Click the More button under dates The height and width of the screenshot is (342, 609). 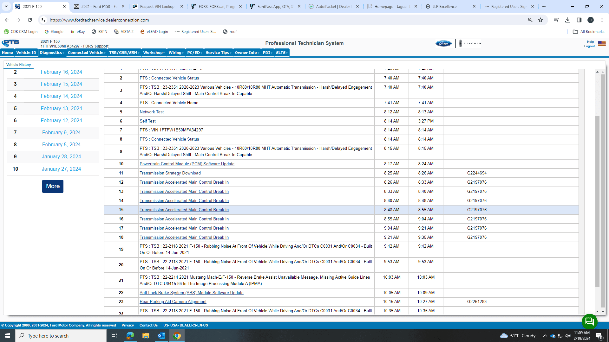[53, 186]
